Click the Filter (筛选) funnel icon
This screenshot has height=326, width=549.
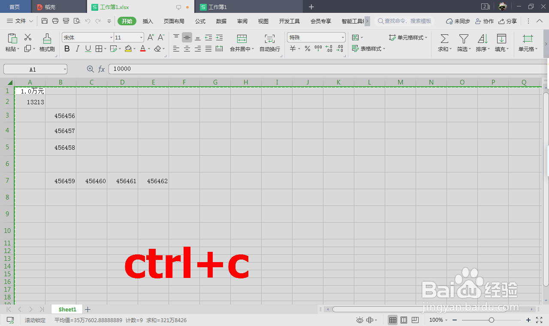464,39
